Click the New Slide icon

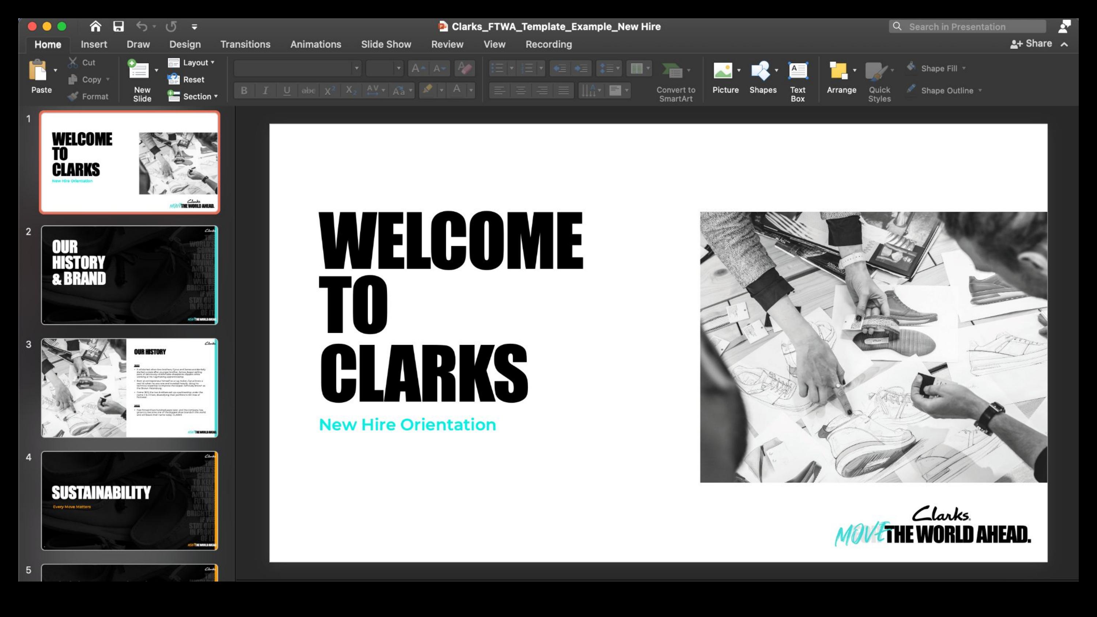tap(138, 70)
